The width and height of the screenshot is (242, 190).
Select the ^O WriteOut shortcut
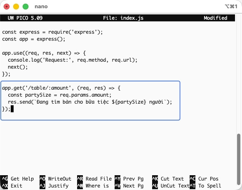(55, 179)
